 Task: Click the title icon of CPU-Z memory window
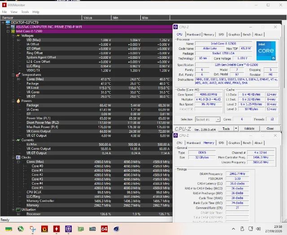[175, 135]
